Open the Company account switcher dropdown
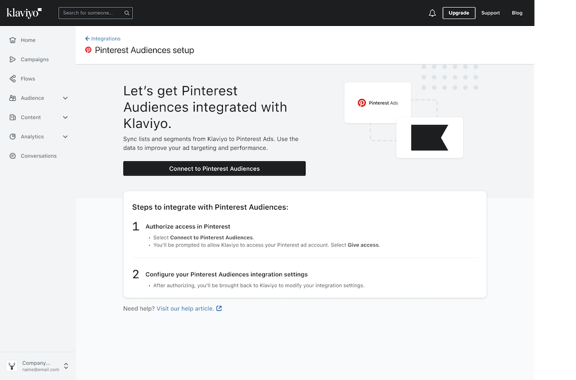 click(x=66, y=366)
